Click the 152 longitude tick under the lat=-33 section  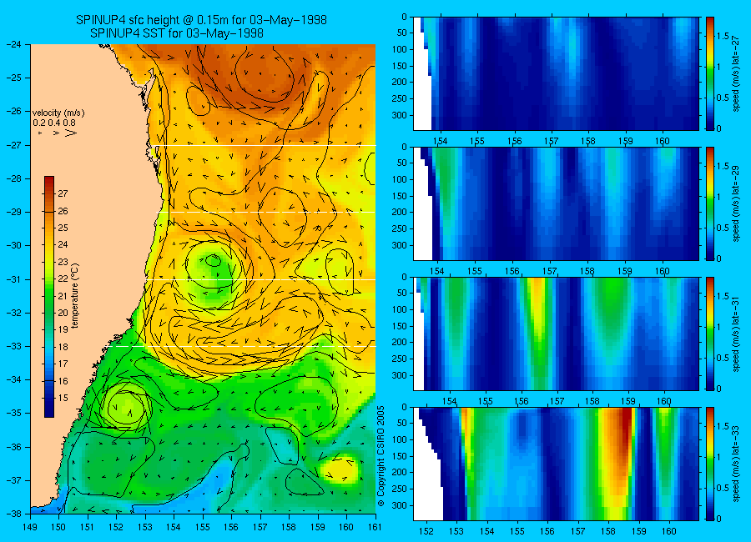tap(426, 531)
